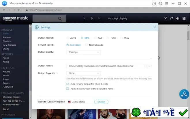This screenshot has width=190, height=119.
Task: Reload the page with the refresh icon
Action: point(19,10)
